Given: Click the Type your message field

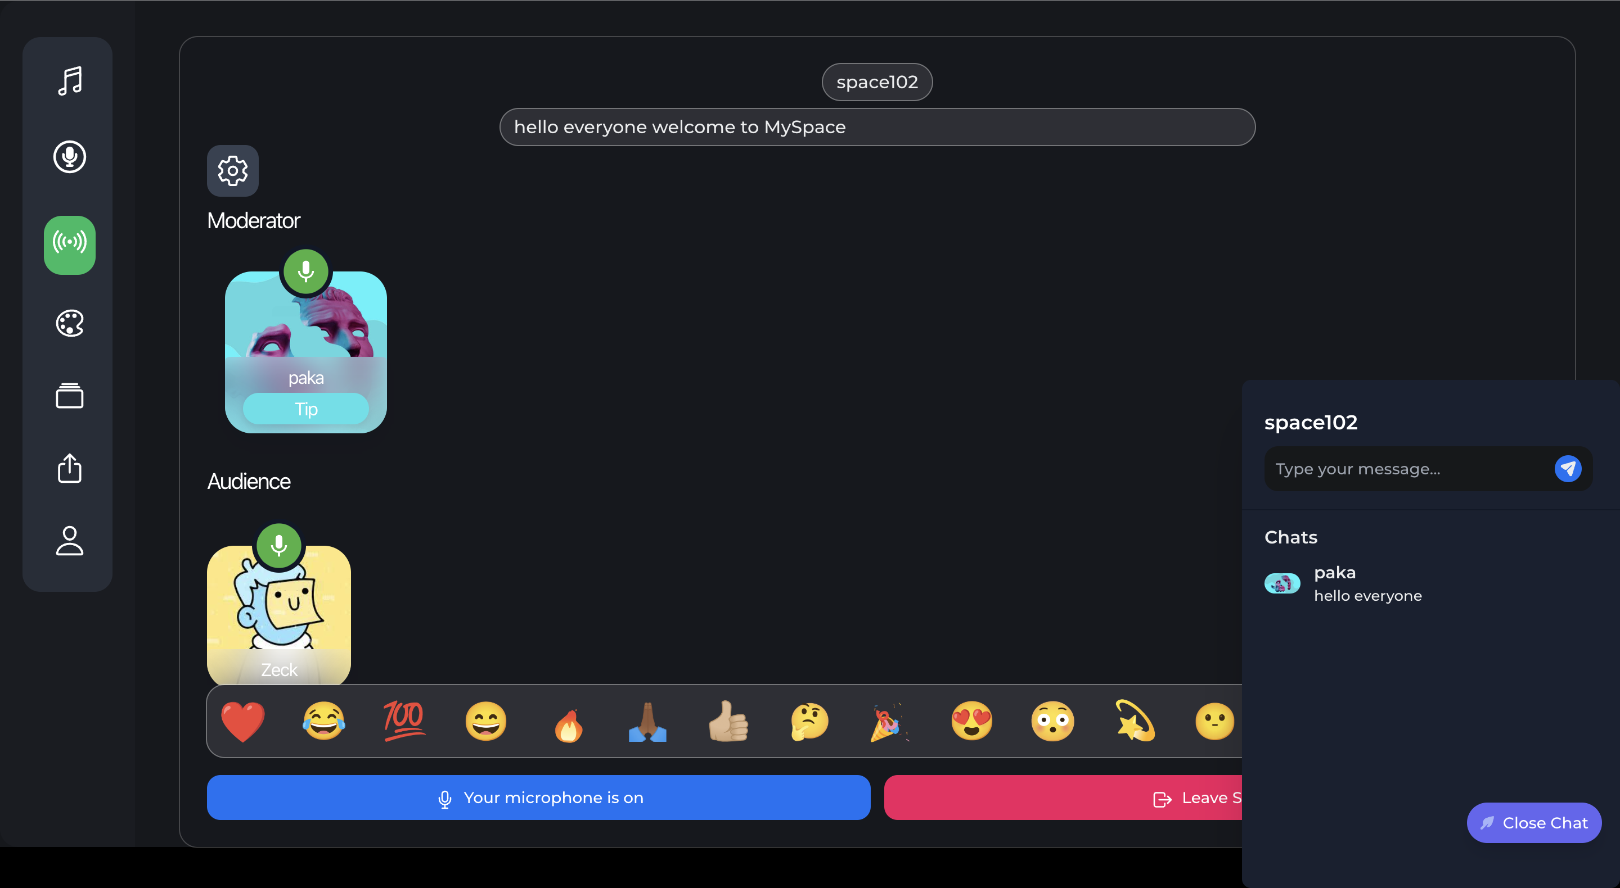Looking at the screenshot, I should click(1406, 469).
